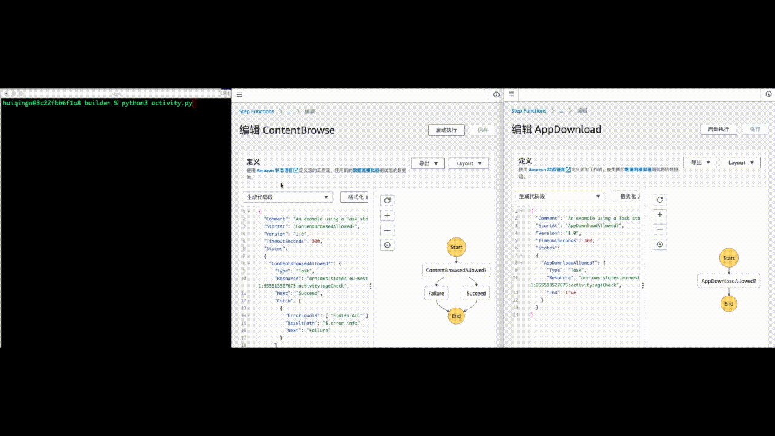Collapse the Catch block fold arrow on line 12
Viewport: 775px width, 436px height.
click(x=249, y=301)
